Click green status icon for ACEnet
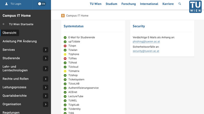 pyautogui.click(x=65, y=92)
